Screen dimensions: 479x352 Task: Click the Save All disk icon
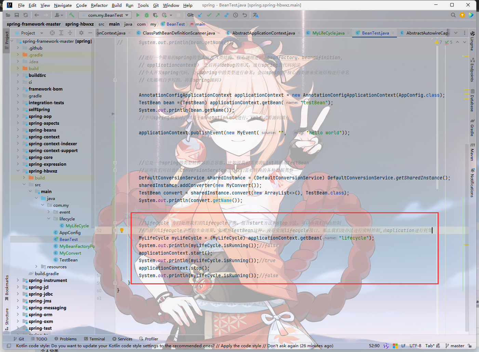coord(17,15)
